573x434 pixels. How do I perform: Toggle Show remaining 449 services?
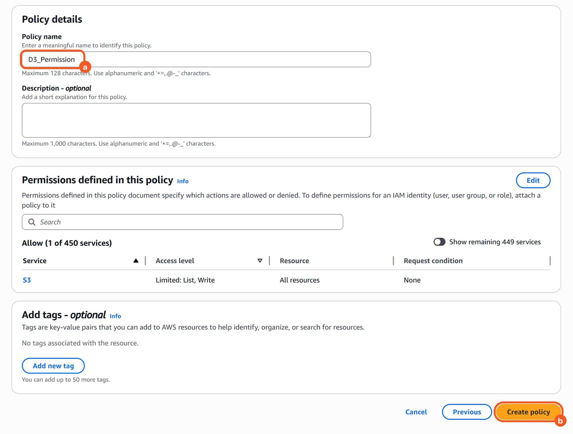click(439, 242)
